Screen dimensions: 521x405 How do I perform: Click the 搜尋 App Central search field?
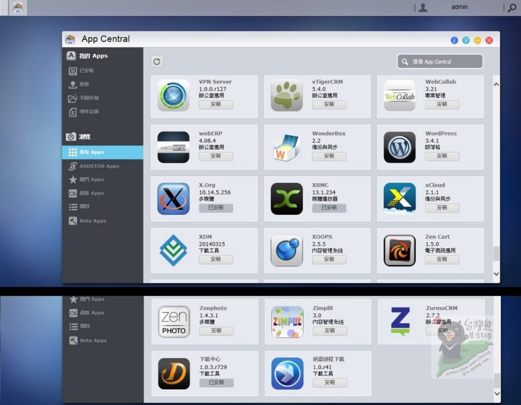(x=440, y=62)
